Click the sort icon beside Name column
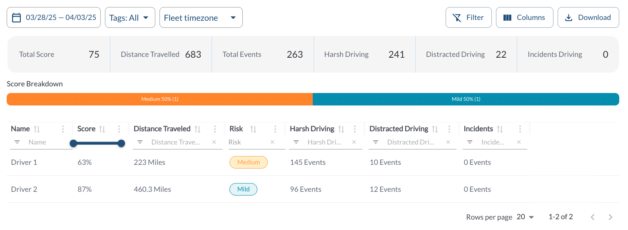Screen dimensions: 628x230 click(37, 129)
